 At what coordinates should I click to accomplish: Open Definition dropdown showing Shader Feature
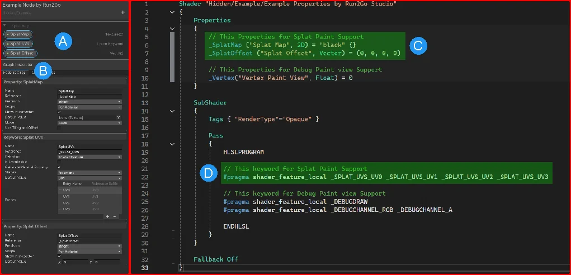(x=89, y=157)
